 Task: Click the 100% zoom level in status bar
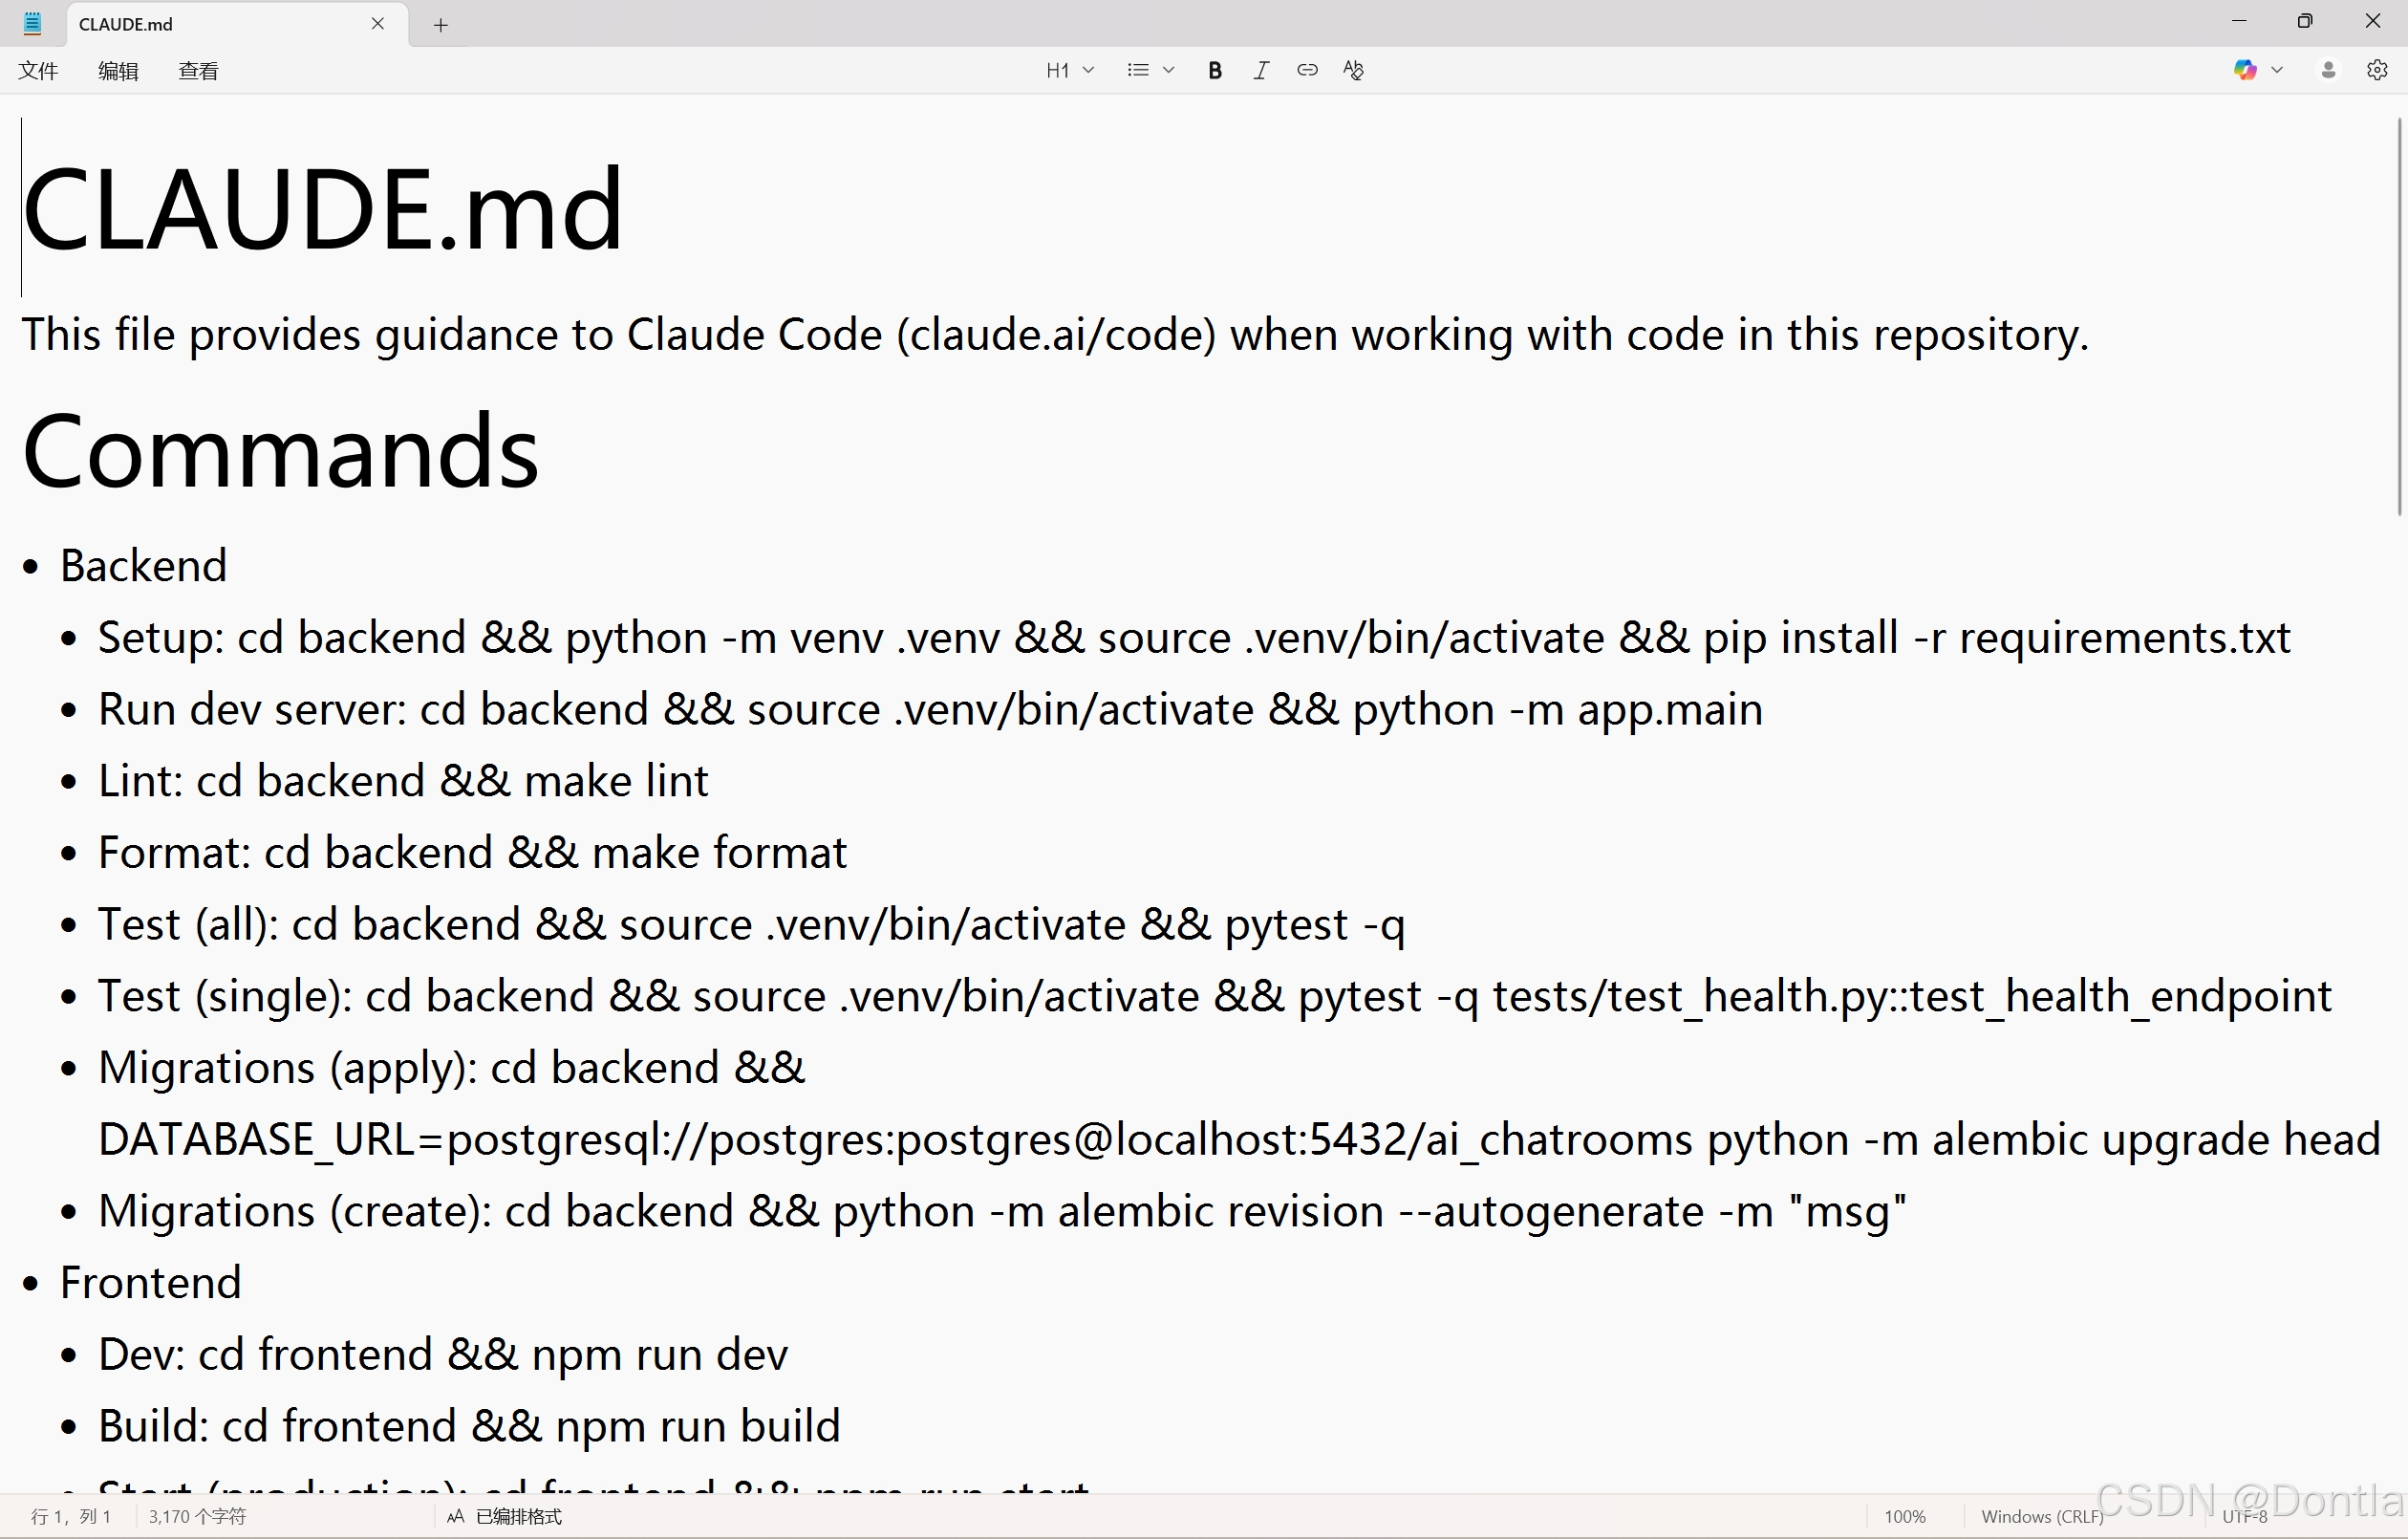tap(1904, 1516)
